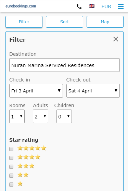This screenshot has width=128, height=191.
Task: Click the five-star rating stars
Action: pos(32,148)
